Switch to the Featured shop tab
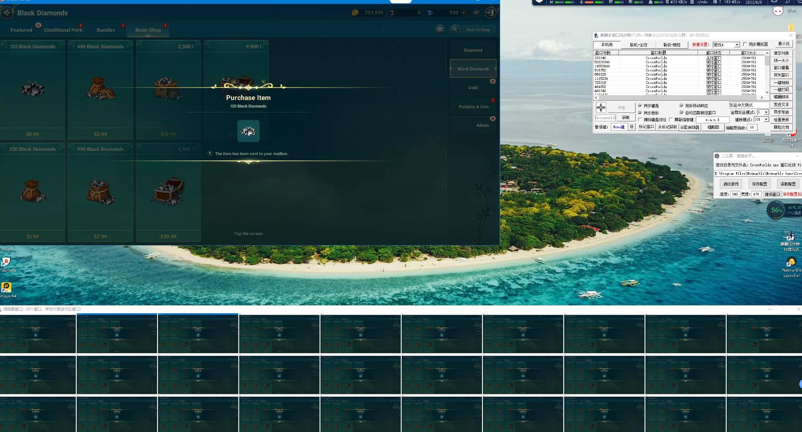802x432 pixels. coord(21,30)
